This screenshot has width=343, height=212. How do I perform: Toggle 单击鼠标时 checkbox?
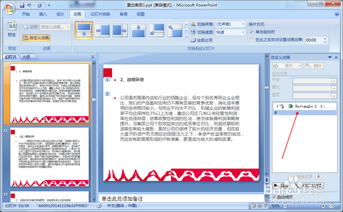pyautogui.click(x=251, y=32)
